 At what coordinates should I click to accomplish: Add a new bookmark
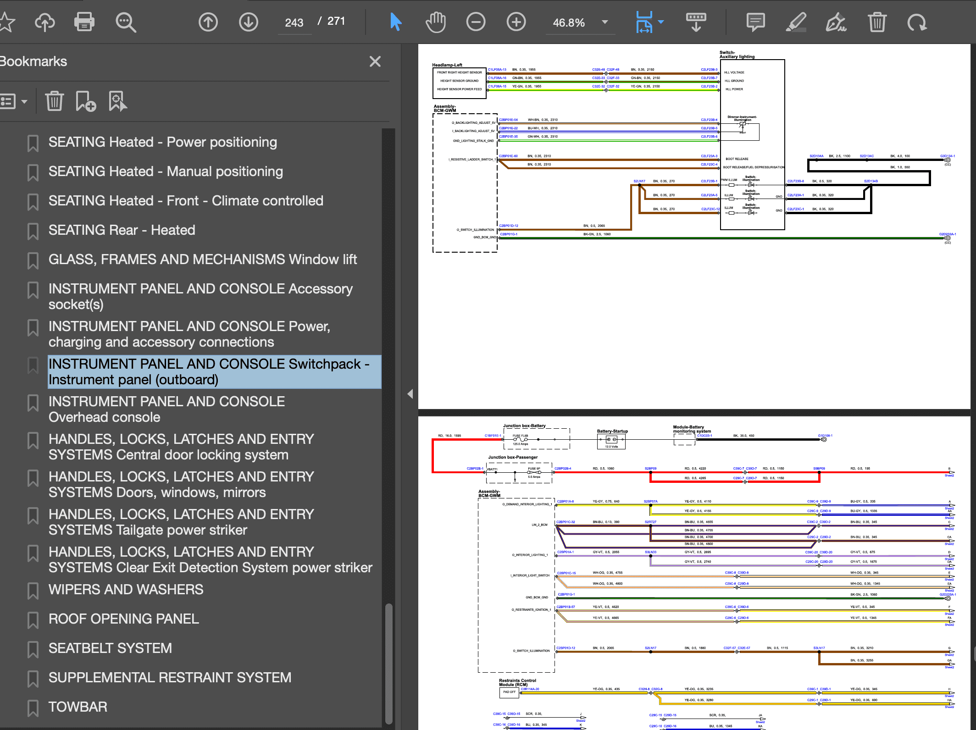tap(85, 101)
